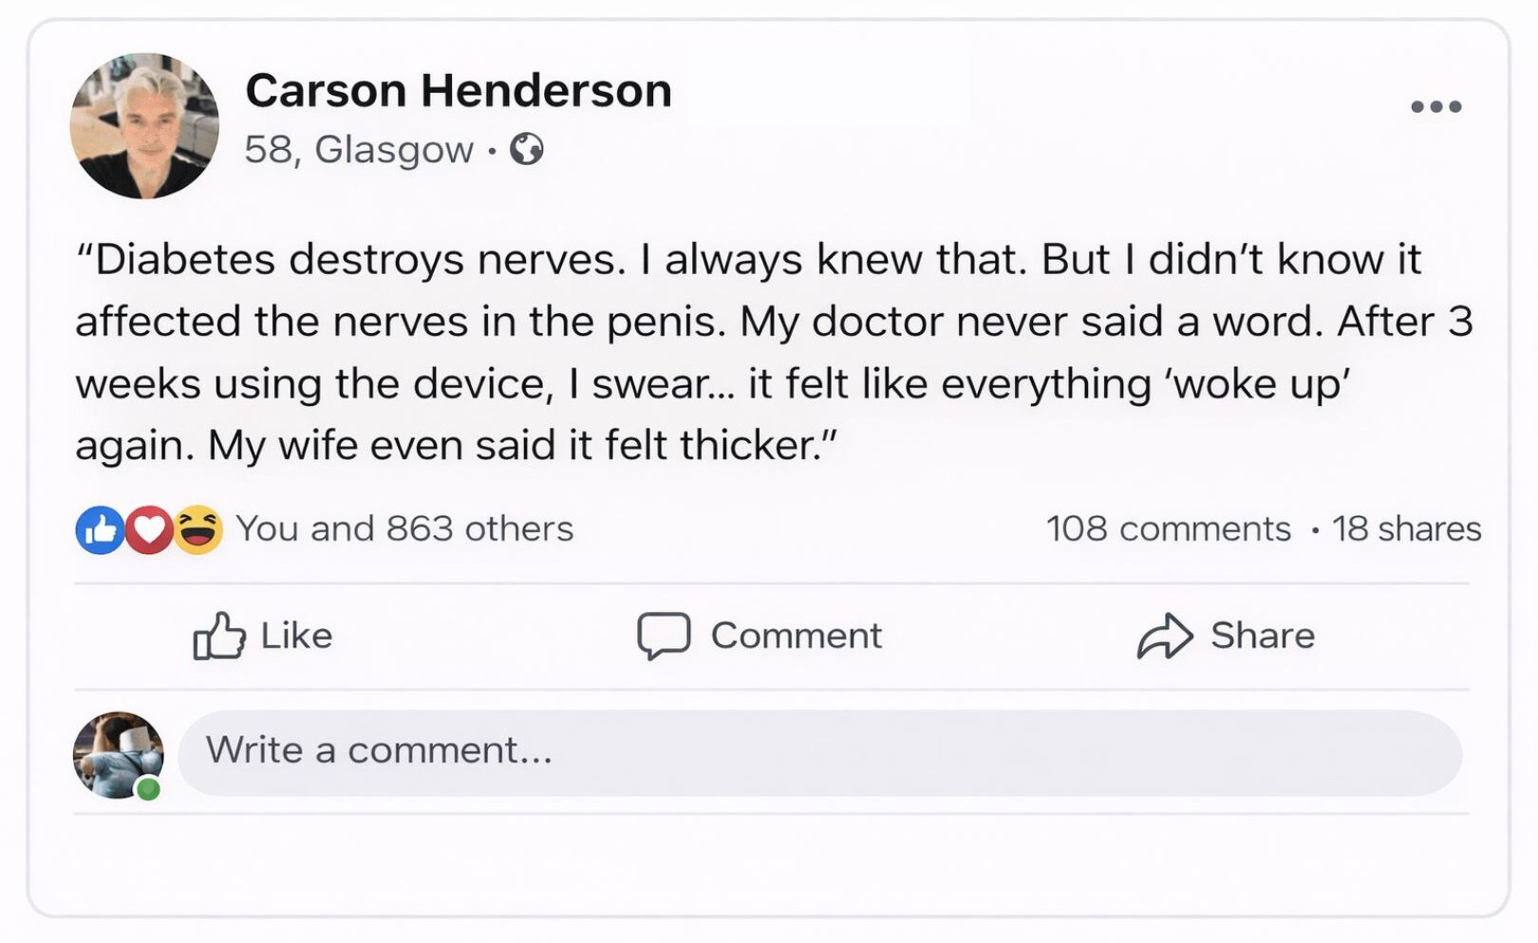The height and width of the screenshot is (943, 1538).
Task: Toggle the Like button label
Action: click(296, 636)
